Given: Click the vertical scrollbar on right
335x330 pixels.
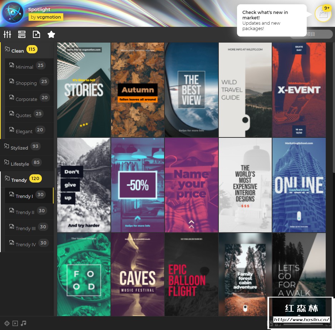Looking at the screenshot, I should click(x=334, y=107).
